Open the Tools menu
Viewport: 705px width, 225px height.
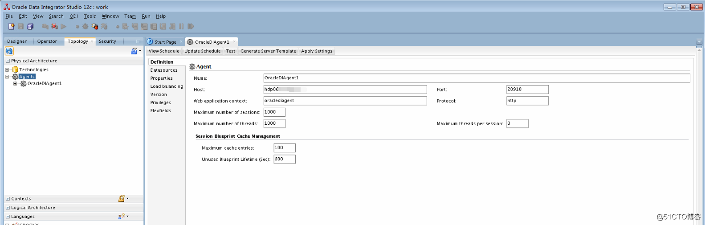click(90, 16)
